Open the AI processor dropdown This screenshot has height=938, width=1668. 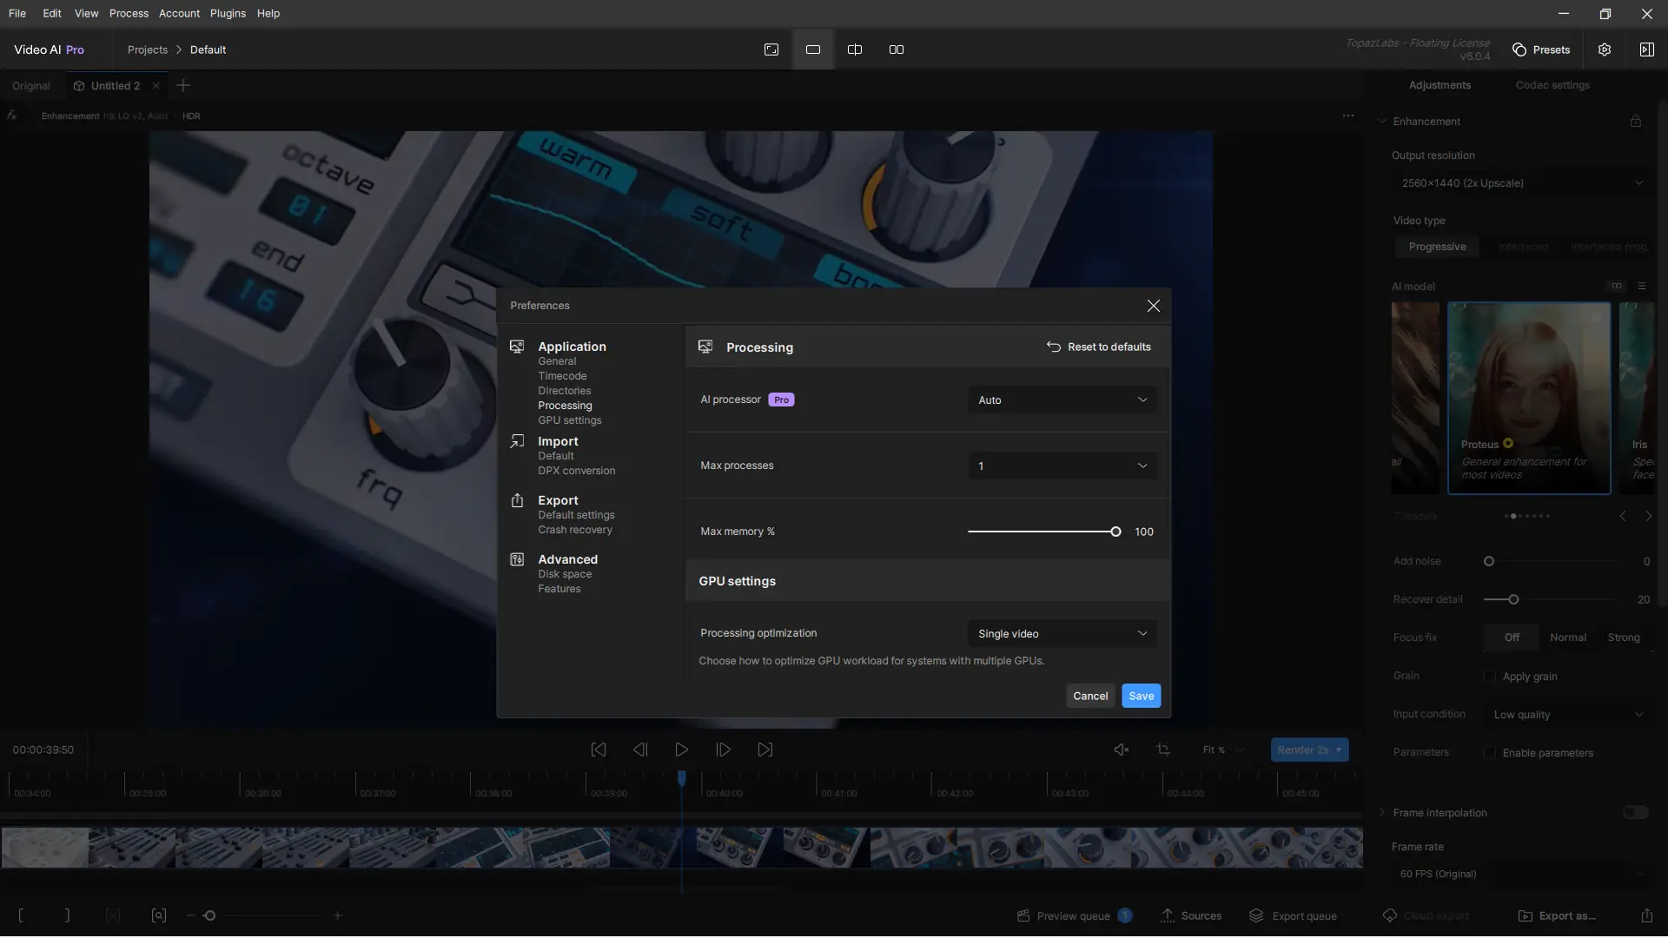tap(1062, 400)
